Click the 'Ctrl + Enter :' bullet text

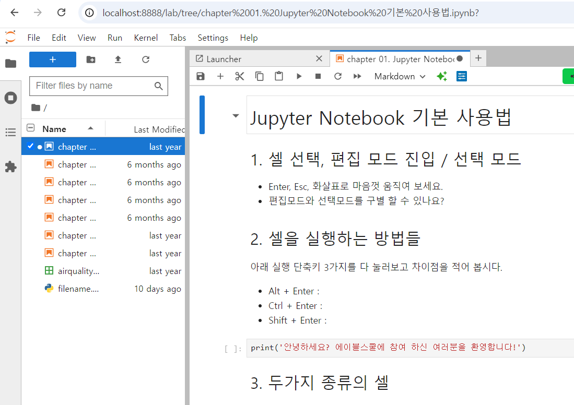(296, 306)
